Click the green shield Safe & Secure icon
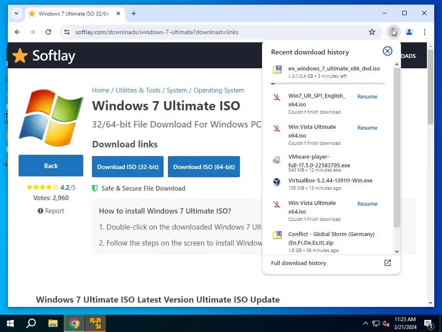The width and height of the screenshot is (442, 332). click(x=95, y=188)
